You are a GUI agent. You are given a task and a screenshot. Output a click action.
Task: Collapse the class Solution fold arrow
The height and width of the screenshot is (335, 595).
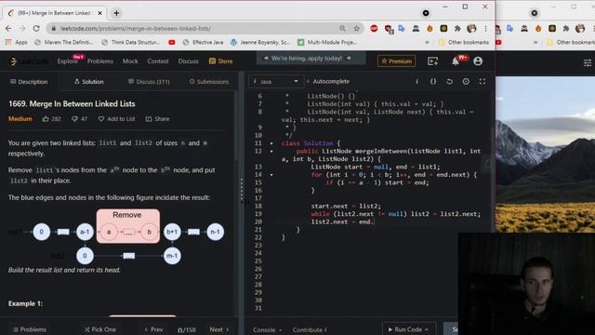[271, 143]
